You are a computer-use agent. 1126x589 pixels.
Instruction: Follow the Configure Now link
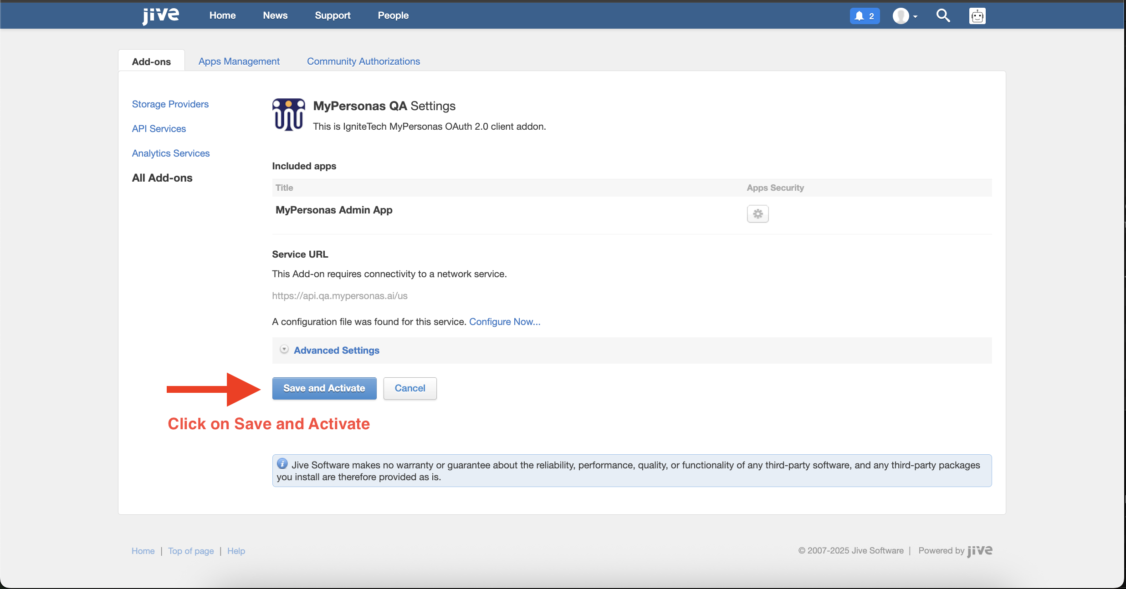(x=504, y=322)
